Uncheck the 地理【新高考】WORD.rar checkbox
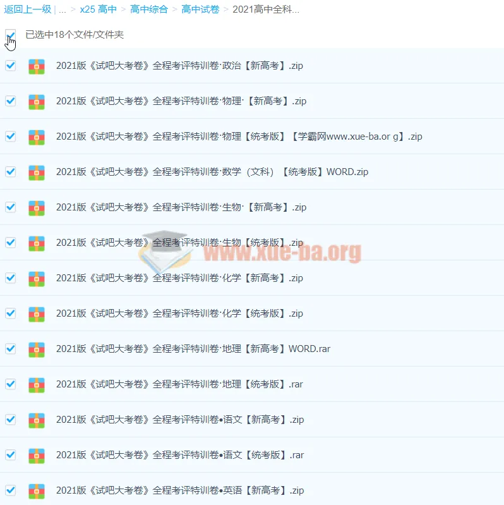This screenshot has width=504, height=505. tap(10, 349)
